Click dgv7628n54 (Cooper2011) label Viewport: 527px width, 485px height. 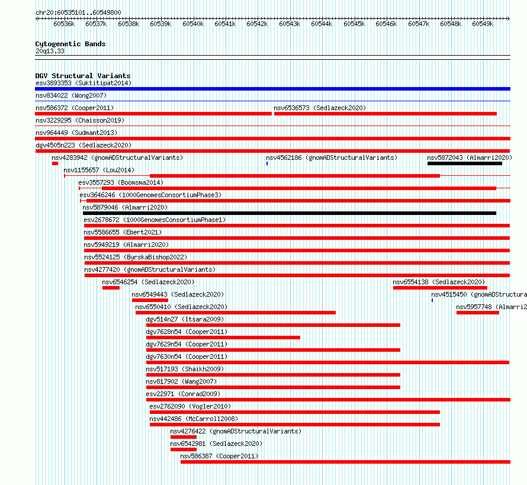pos(187,332)
